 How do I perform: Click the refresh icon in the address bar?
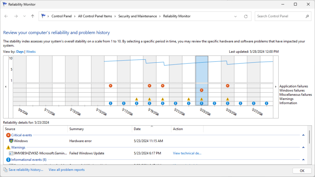tap(246, 16)
